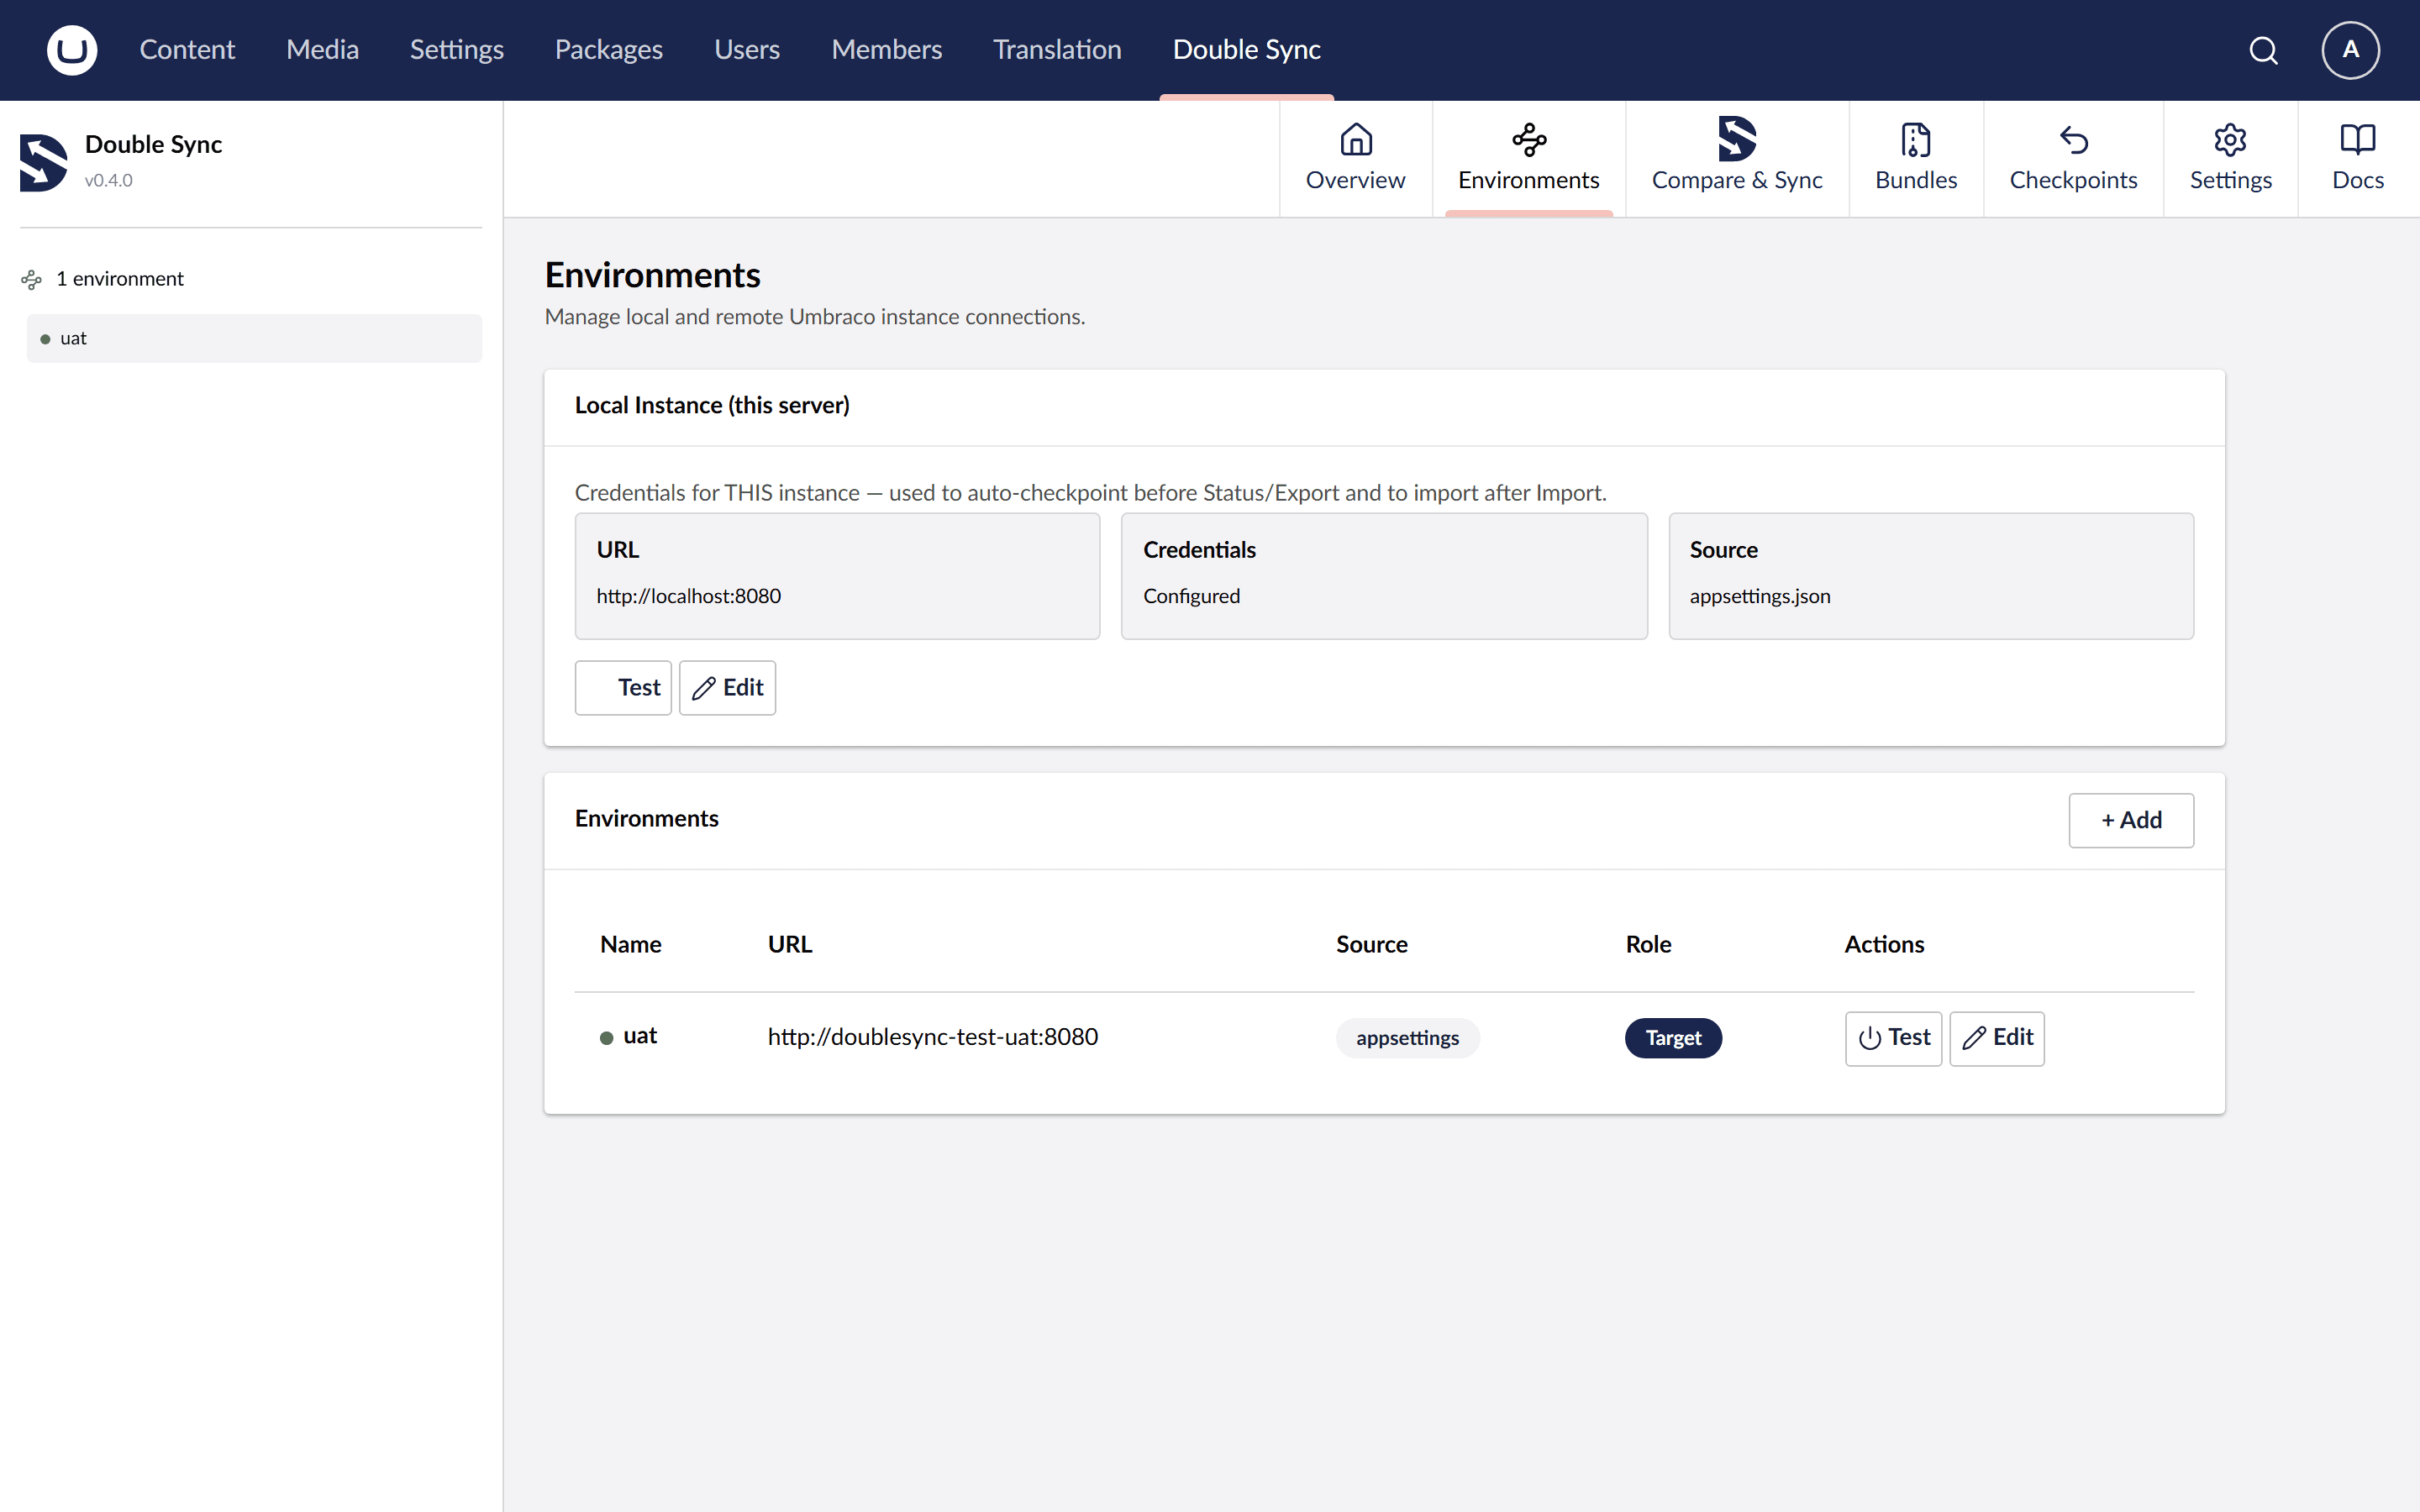The width and height of the screenshot is (2420, 1512).
Task: Edit the Local Instance credentials
Action: [727, 688]
